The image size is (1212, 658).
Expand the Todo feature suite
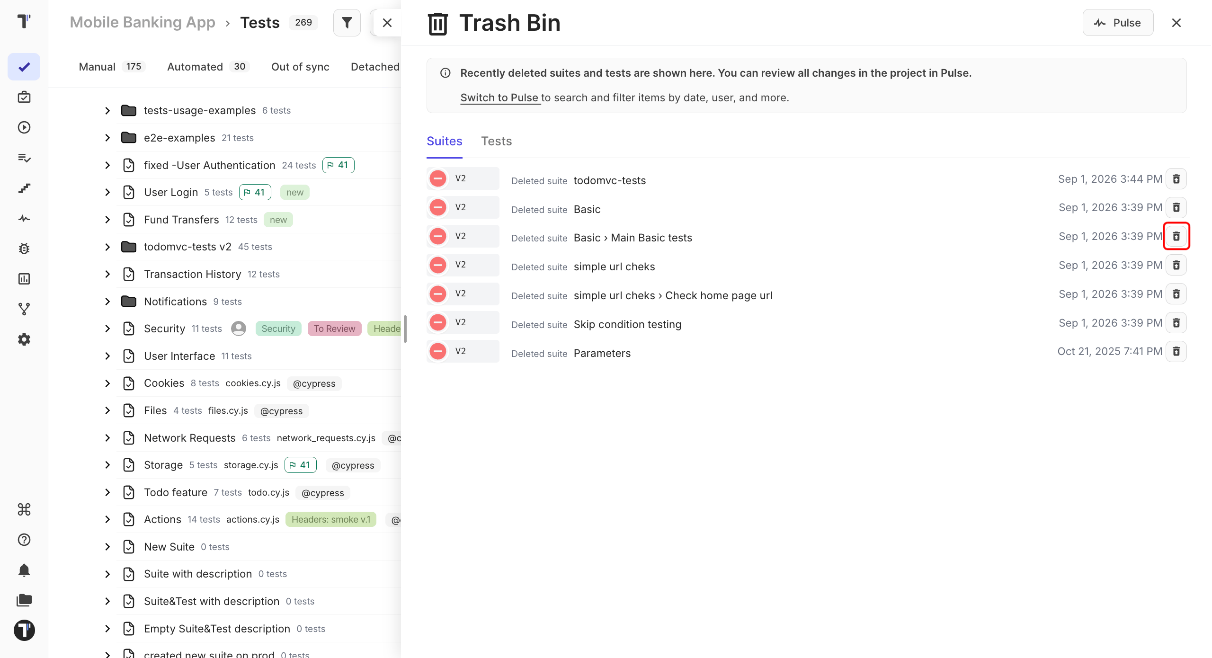coord(107,492)
